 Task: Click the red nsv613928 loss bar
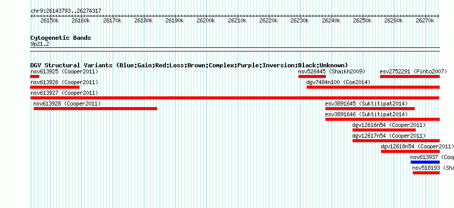(95, 109)
